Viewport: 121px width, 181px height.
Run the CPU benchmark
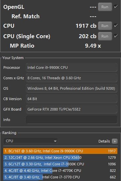[105, 26]
